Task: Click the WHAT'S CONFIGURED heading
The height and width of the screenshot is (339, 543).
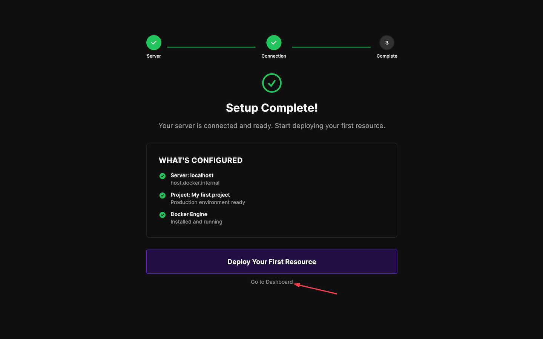Action: tap(201, 160)
